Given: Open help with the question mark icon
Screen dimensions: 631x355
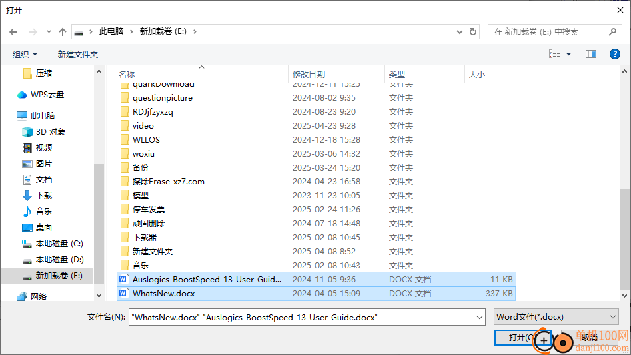Looking at the screenshot, I should pyautogui.click(x=614, y=54).
